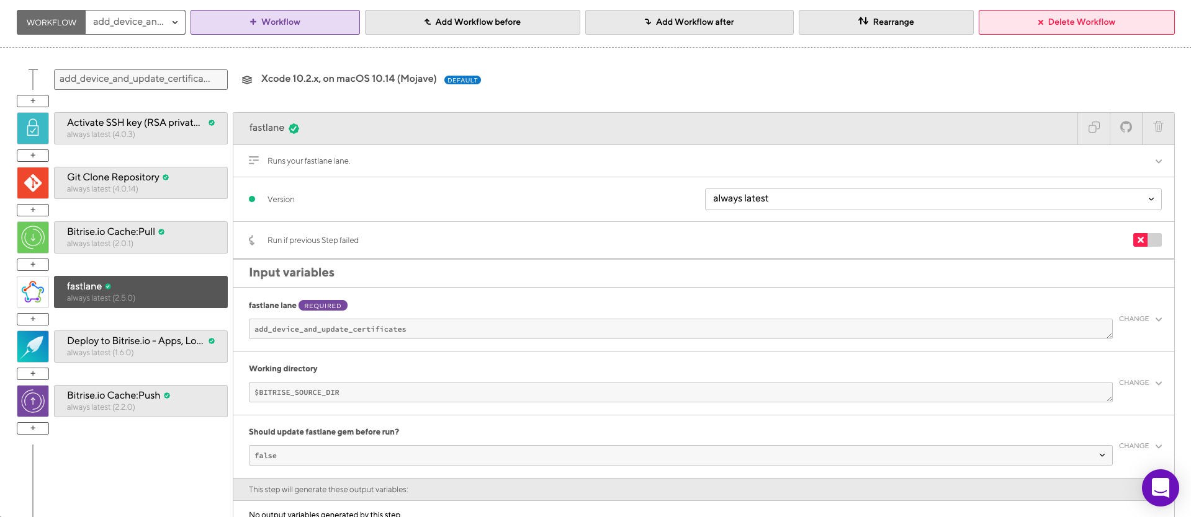Open update fastlane gem false dropdown
1191x517 pixels.
pyautogui.click(x=680, y=456)
